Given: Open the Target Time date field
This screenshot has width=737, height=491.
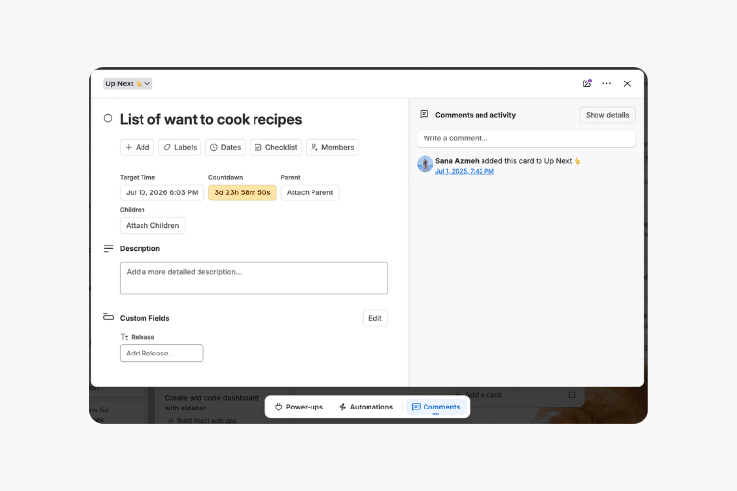Looking at the screenshot, I should click(x=162, y=192).
